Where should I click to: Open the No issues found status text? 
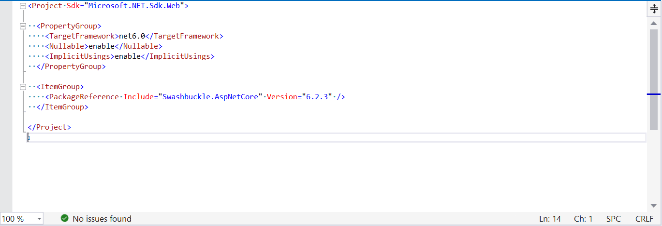[102, 219]
